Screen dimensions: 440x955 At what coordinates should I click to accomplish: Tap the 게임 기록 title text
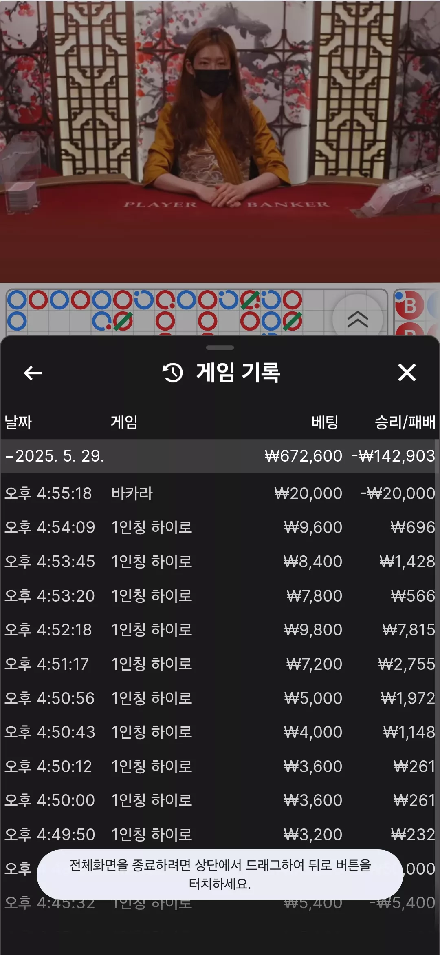(x=238, y=373)
